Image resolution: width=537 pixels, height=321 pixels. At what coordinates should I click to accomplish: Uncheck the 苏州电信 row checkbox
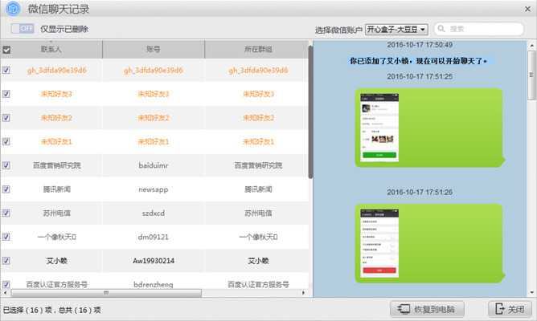6,213
